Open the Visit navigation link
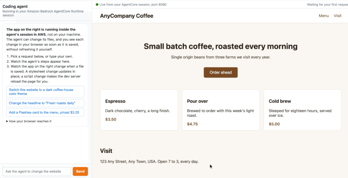 tap(338, 16)
